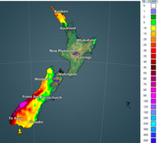Select the magenta swatch labeled 90

tap(153, 95)
